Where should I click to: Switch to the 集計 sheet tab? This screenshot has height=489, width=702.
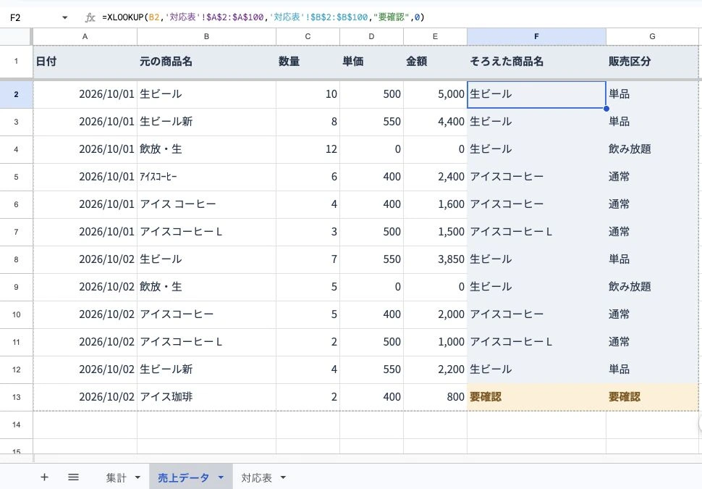pyautogui.click(x=116, y=478)
